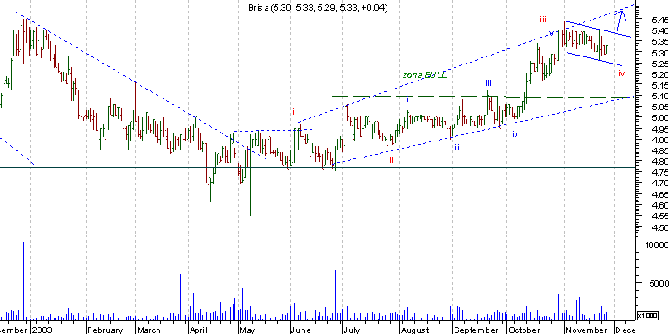
Task: Click the price axis value "4.70"
Action: (659, 184)
